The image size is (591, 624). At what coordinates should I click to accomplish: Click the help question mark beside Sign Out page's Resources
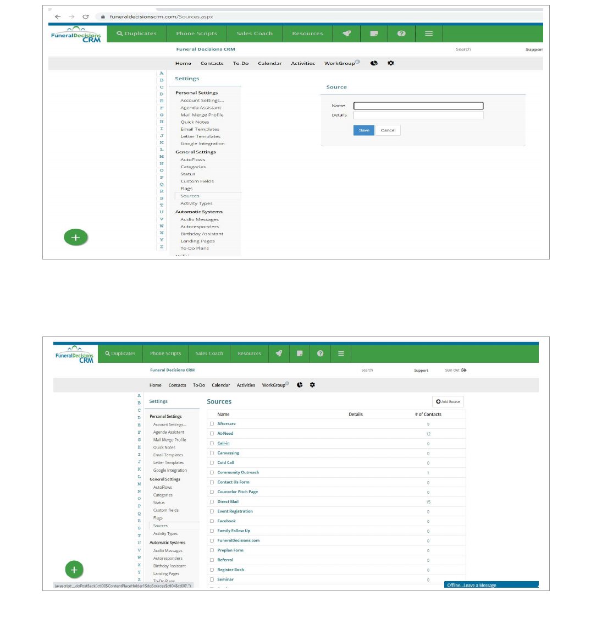(x=320, y=354)
